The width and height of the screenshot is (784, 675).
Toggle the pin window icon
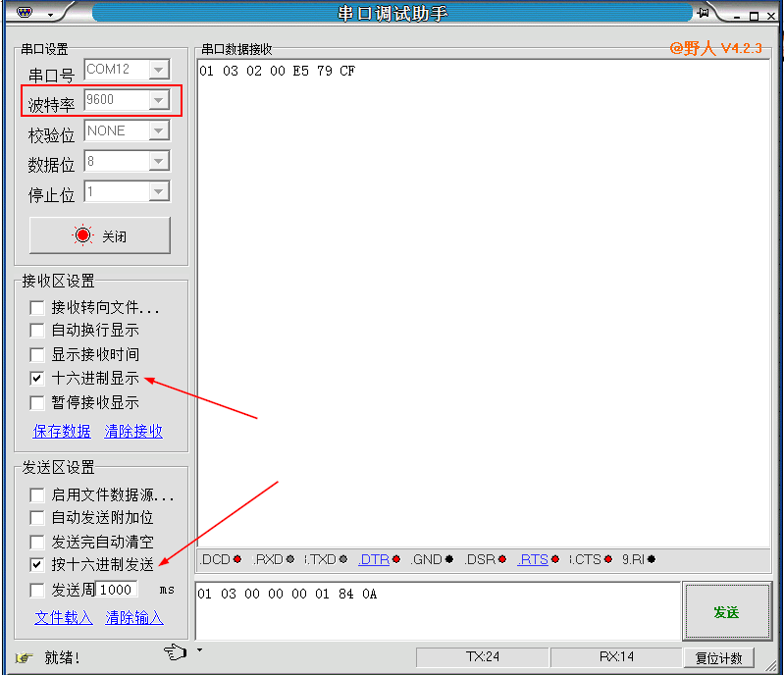(704, 13)
